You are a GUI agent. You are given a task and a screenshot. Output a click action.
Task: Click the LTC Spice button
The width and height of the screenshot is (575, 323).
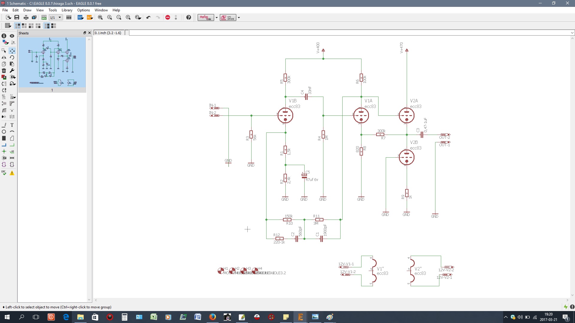pos(228,17)
